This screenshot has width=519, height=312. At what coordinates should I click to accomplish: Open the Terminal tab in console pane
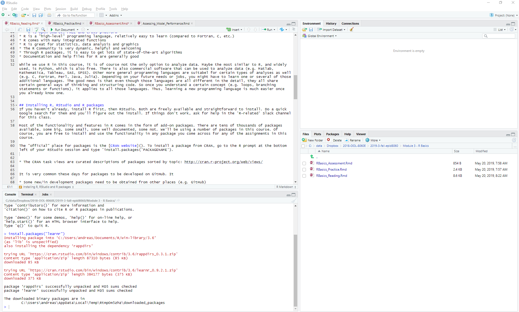coord(27,194)
